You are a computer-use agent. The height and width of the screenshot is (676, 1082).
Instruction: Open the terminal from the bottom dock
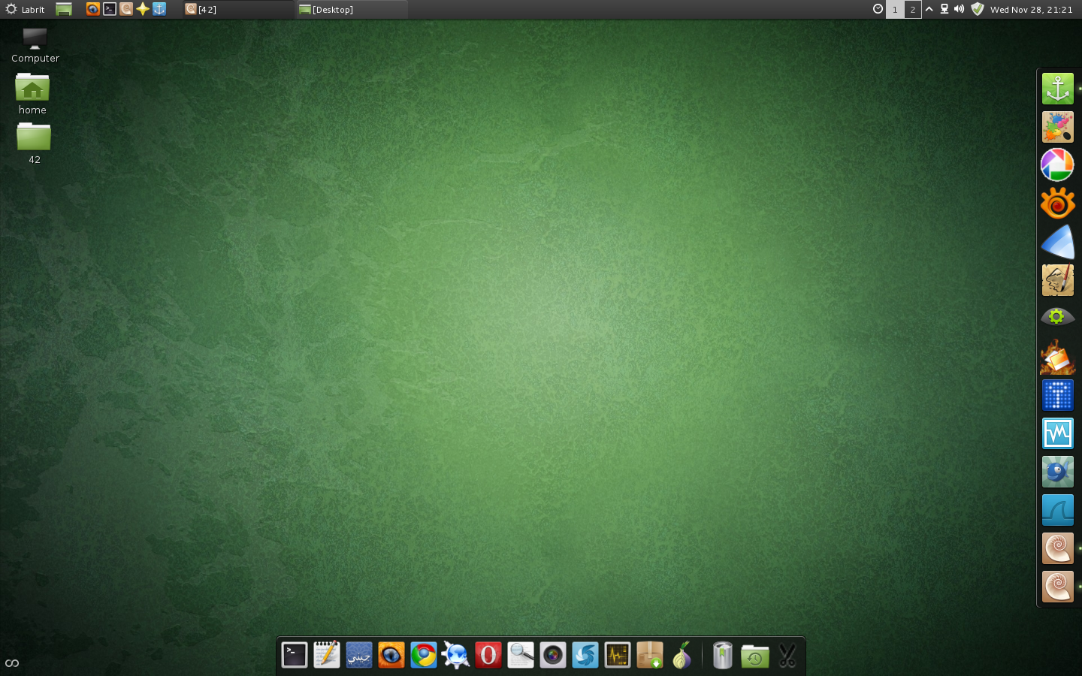click(294, 655)
